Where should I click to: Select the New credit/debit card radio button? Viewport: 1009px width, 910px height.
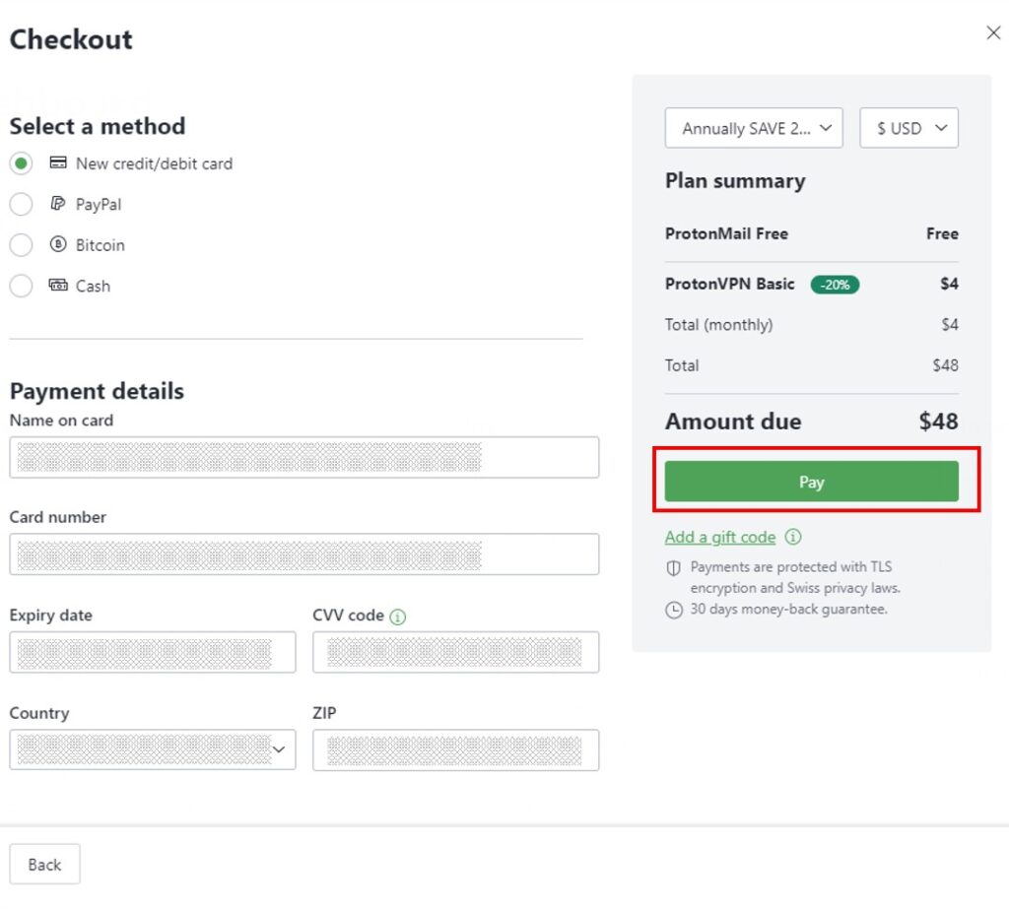[x=21, y=163]
